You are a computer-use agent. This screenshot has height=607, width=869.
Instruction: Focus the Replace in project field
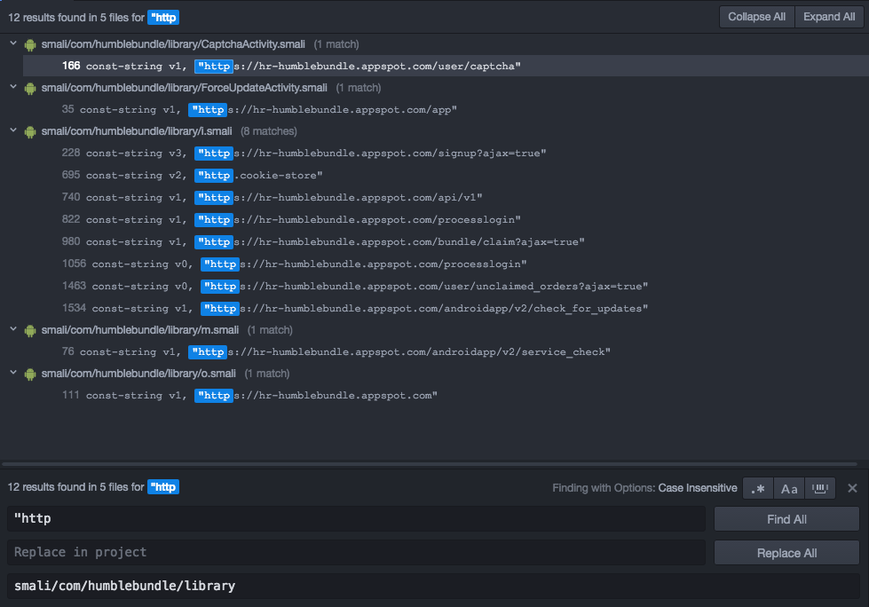coord(355,552)
